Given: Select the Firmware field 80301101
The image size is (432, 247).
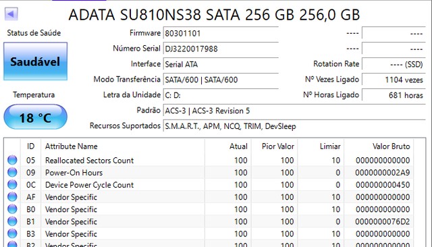Looking at the screenshot, I should (x=221, y=33).
